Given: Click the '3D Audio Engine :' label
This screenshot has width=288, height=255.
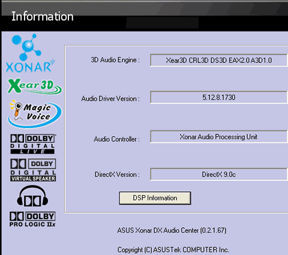Looking at the screenshot, I should click(x=115, y=60).
